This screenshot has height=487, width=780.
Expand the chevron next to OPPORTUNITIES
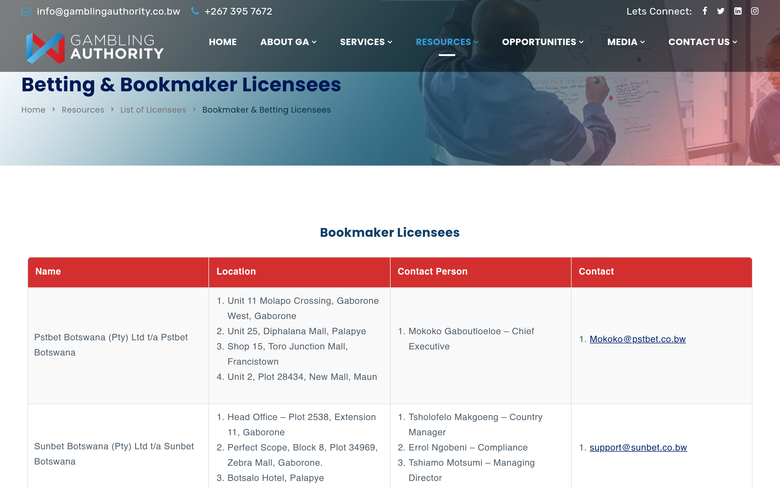(581, 42)
